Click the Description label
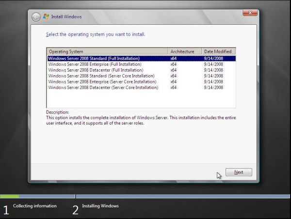 click(57, 112)
